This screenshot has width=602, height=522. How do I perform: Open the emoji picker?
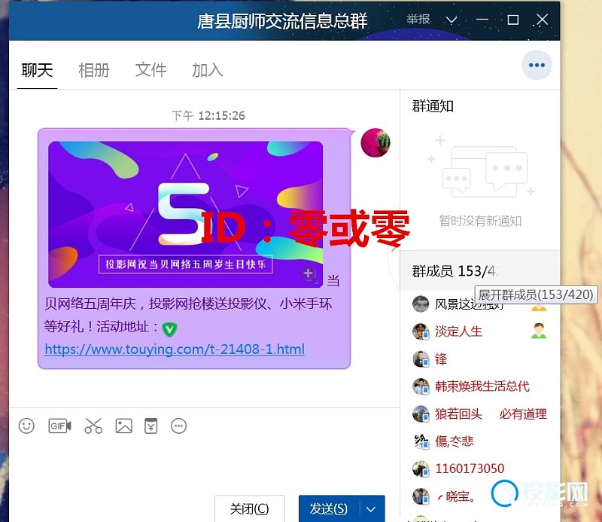[x=26, y=426]
